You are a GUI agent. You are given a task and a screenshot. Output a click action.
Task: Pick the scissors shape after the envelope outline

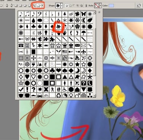pos(90,46)
